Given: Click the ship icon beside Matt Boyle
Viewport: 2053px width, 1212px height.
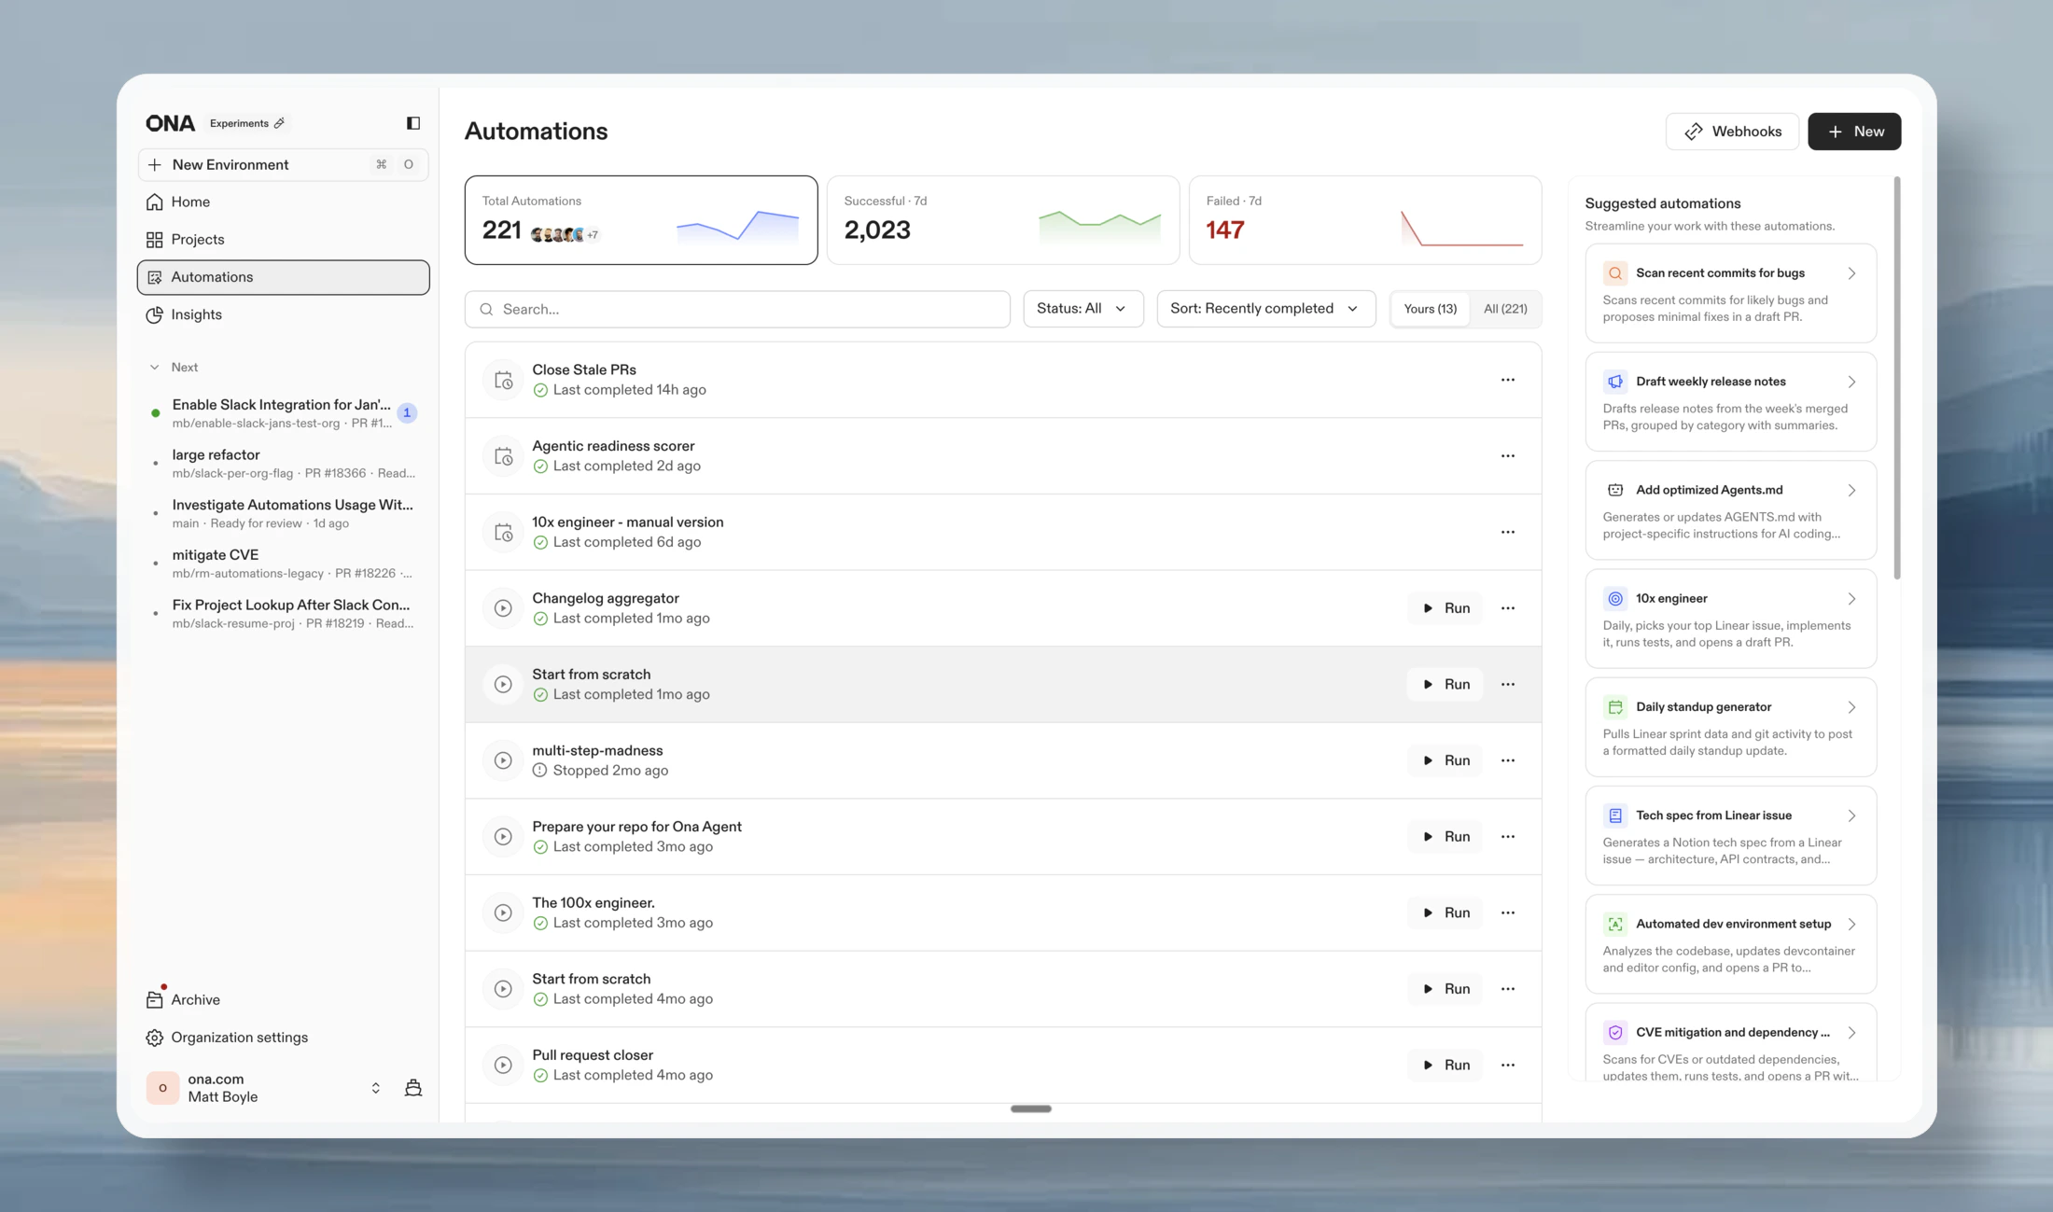Looking at the screenshot, I should (x=412, y=1087).
